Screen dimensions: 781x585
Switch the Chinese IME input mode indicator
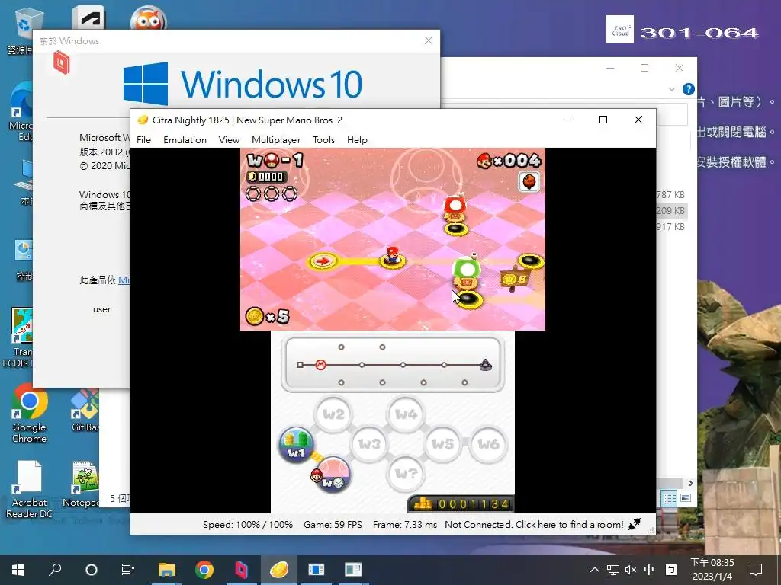tap(649, 570)
